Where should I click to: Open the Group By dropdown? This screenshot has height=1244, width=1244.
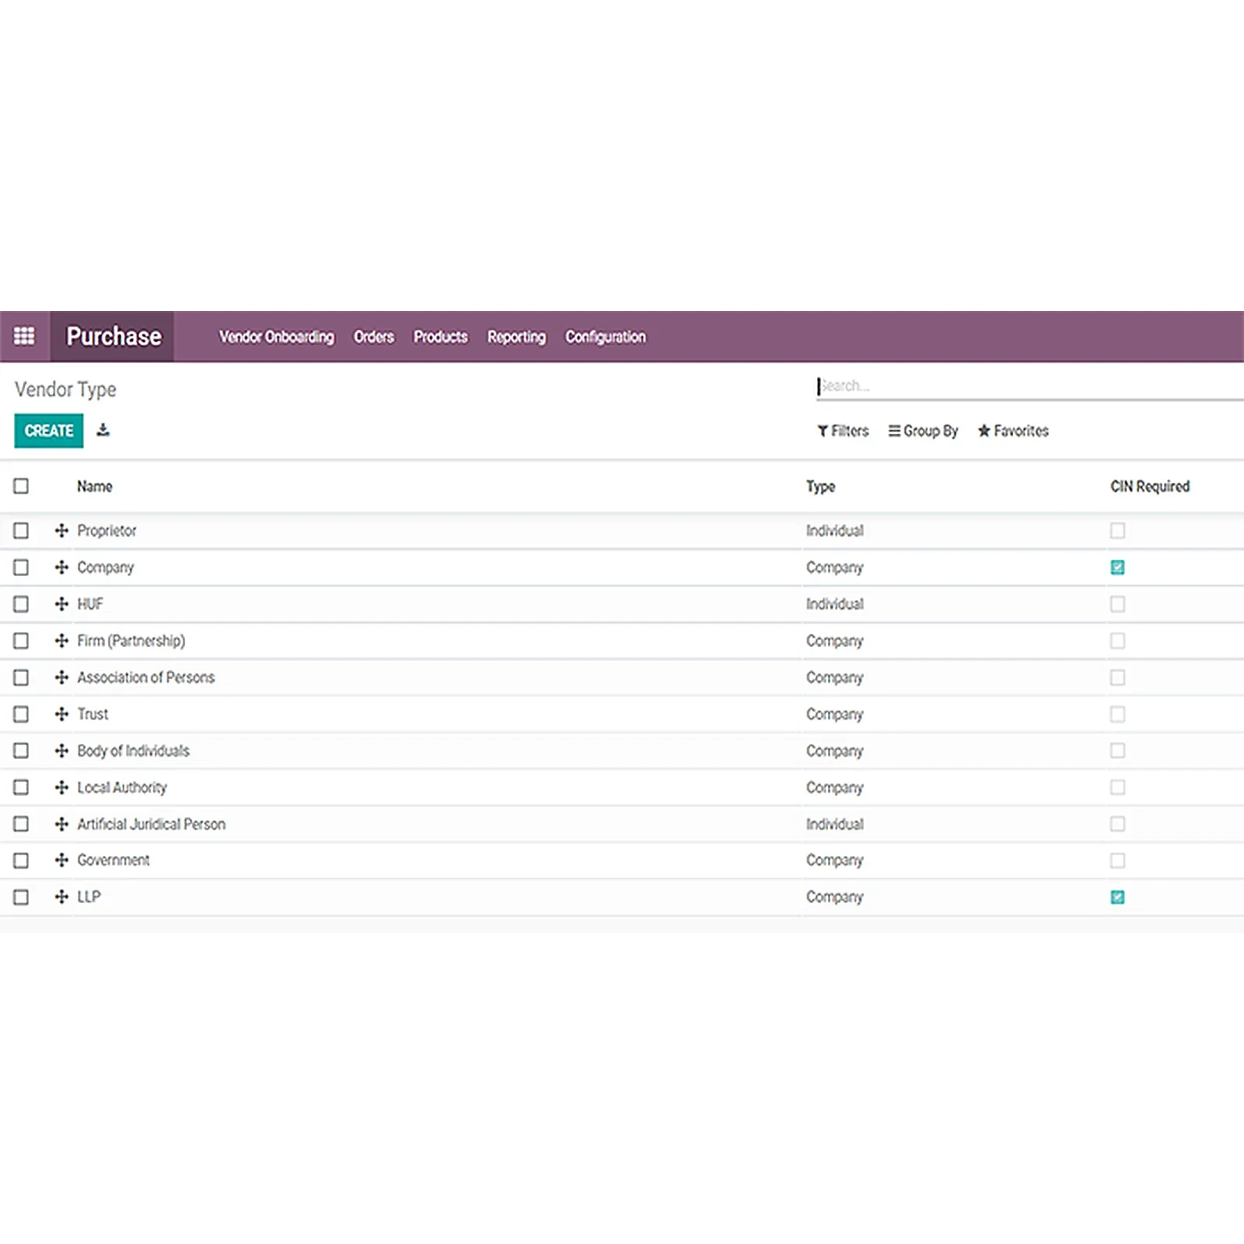pos(923,431)
